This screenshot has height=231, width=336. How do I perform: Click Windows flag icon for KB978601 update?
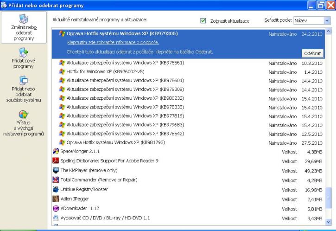[x=62, y=80]
